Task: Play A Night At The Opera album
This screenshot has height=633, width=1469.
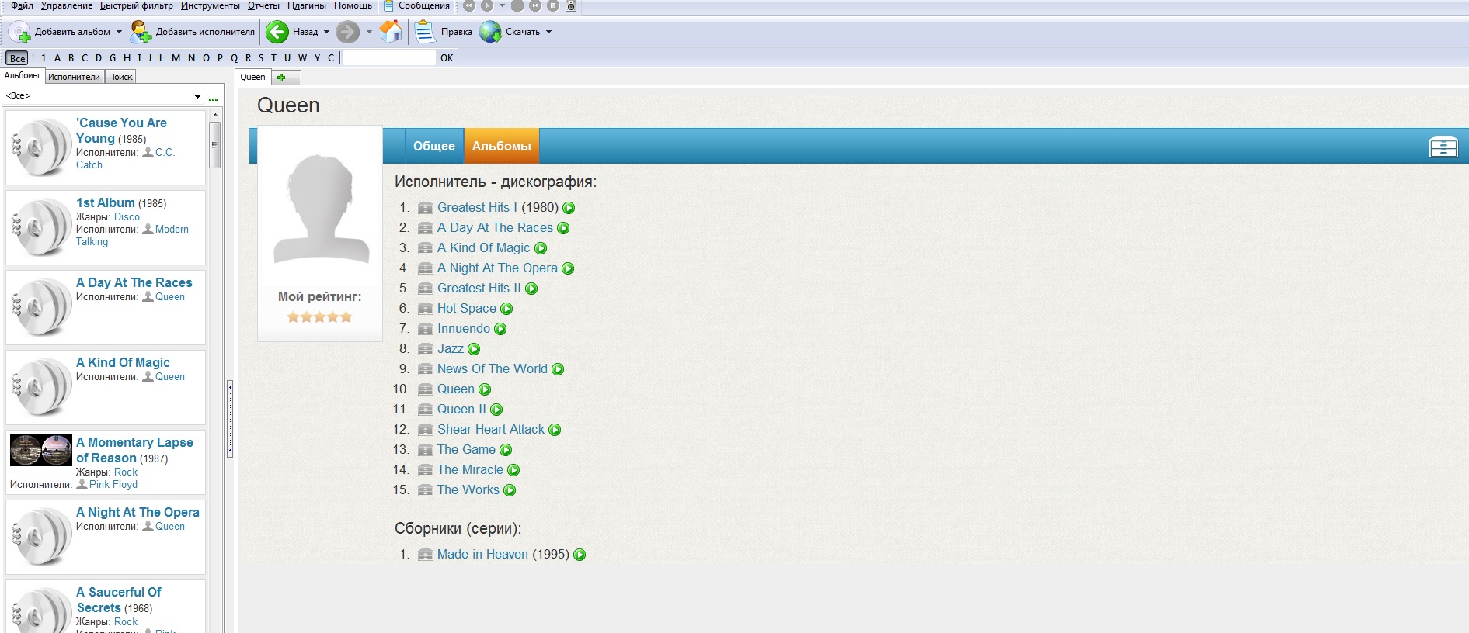Action: point(568,268)
